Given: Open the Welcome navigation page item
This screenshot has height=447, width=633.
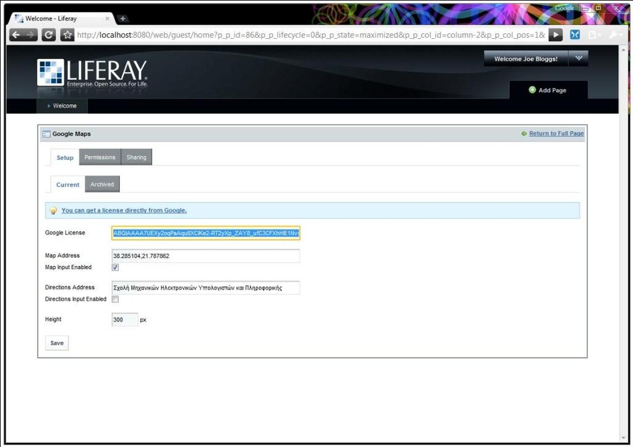Looking at the screenshot, I should 62,106.
